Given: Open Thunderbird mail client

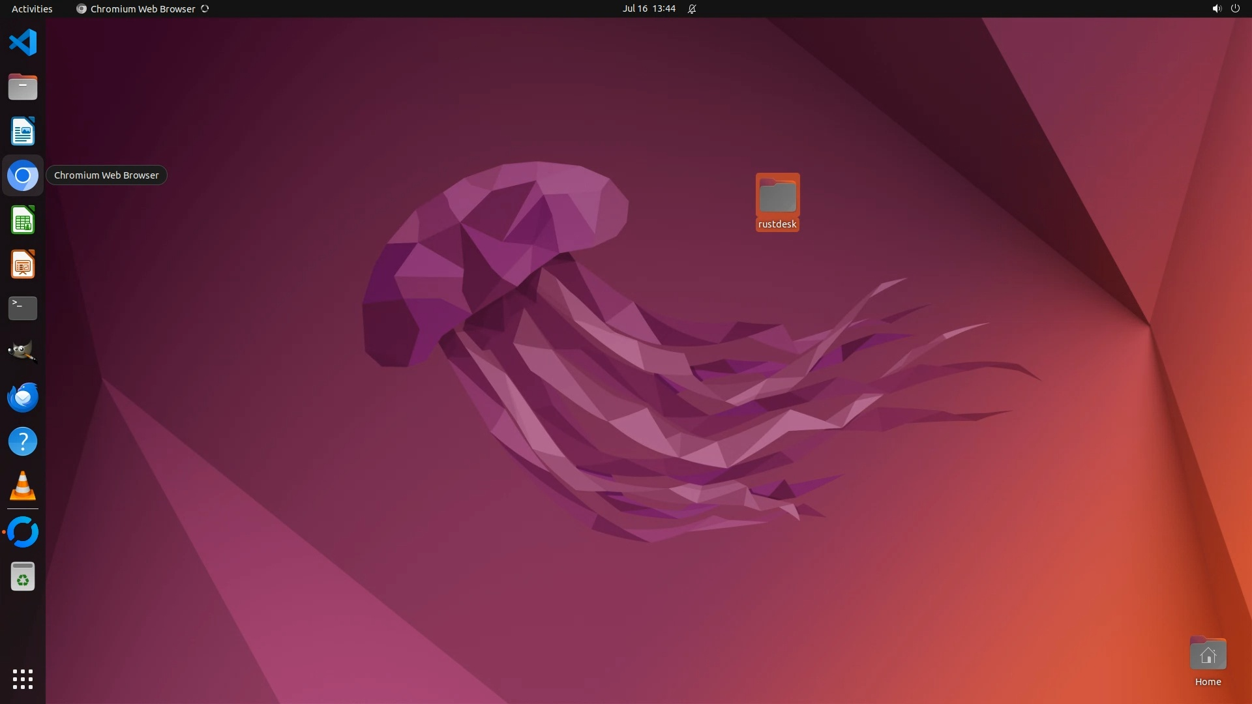Looking at the screenshot, I should pyautogui.click(x=23, y=397).
